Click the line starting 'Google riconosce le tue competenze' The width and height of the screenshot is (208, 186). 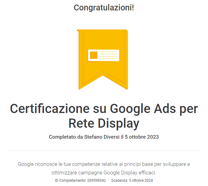pos(104,164)
